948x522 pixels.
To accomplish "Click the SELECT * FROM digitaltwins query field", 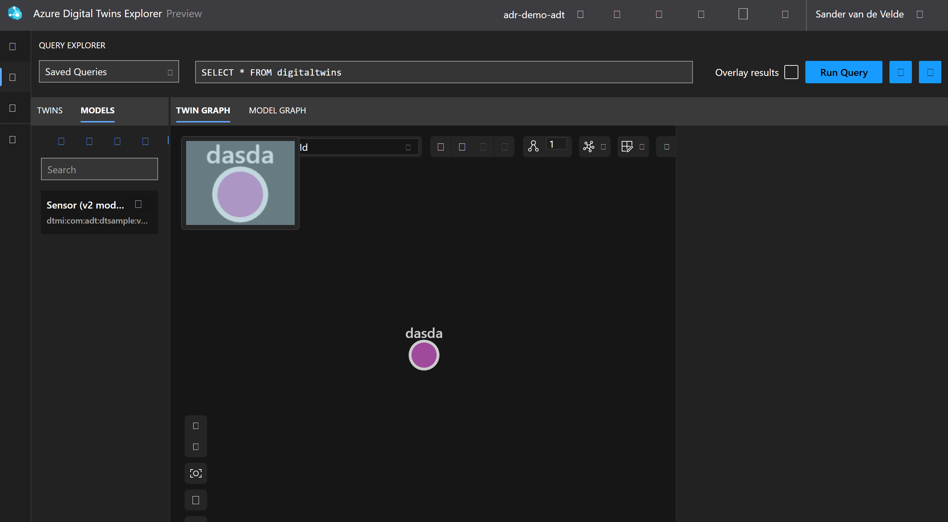I will (444, 72).
